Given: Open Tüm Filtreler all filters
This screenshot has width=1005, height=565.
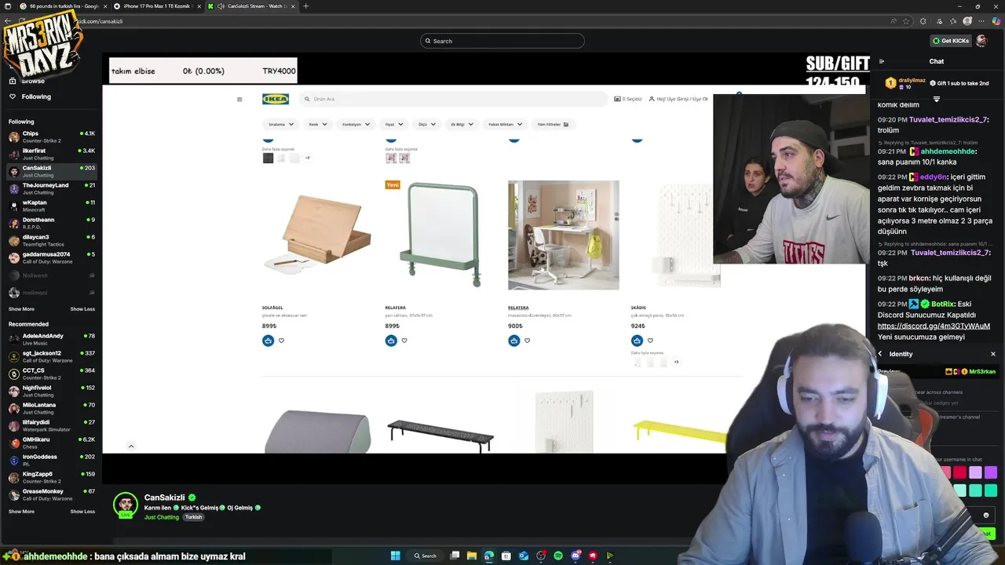Looking at the screenshot, I should coord(553,124).
